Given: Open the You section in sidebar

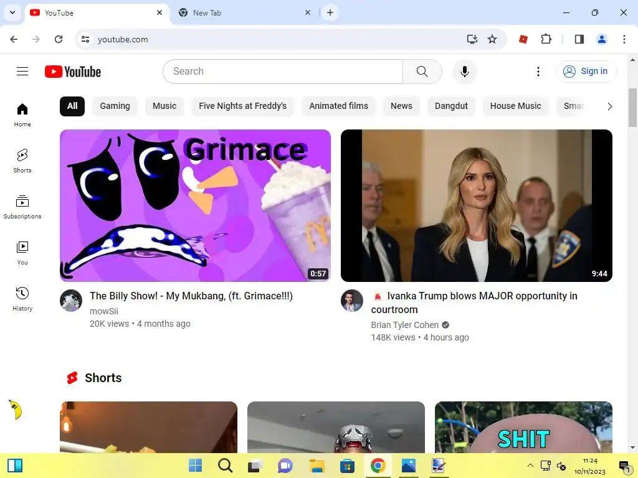Looking at the screenshot, I should tap(22, 253).
